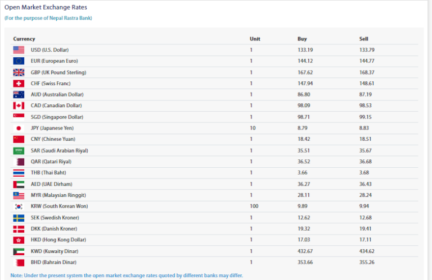Click the Open Market Exchange Rates heading
This screenshot has width=432, height=280.
tap(46, 7)
